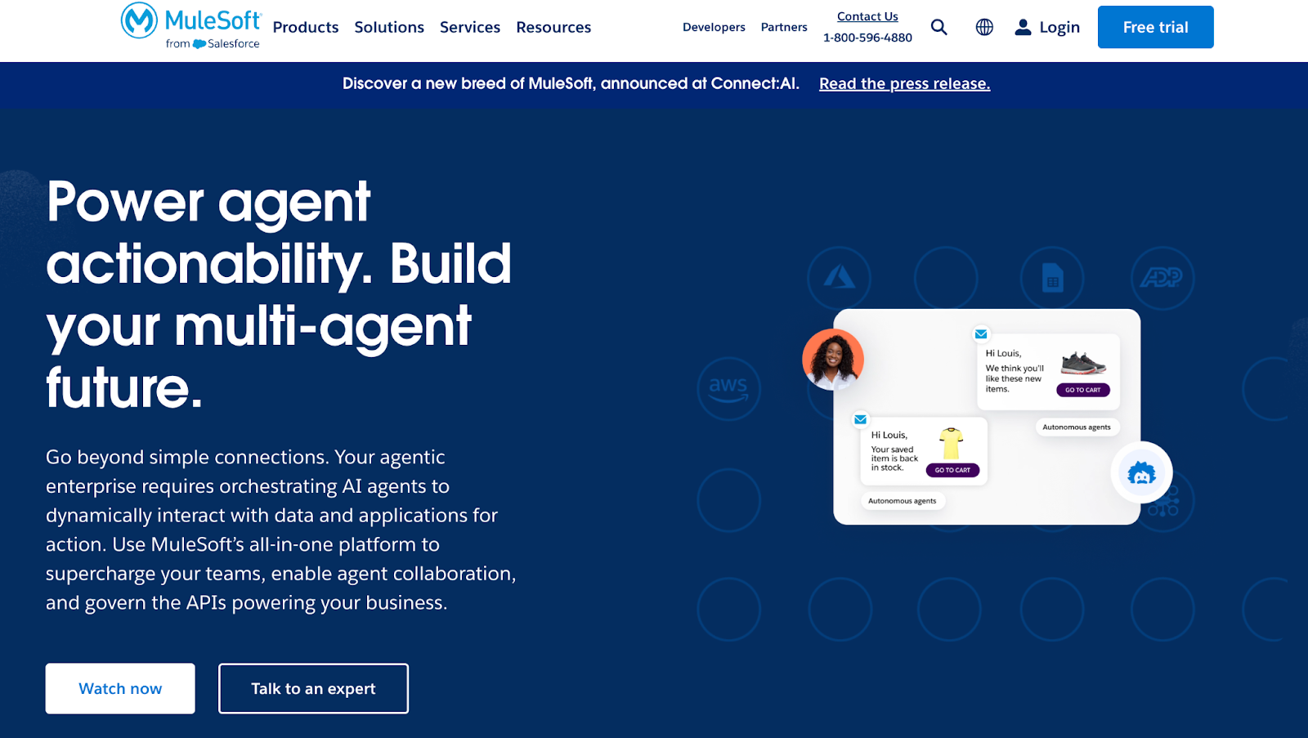Go to Partners page
1308x738 pixels.
[x=784, y=27]
